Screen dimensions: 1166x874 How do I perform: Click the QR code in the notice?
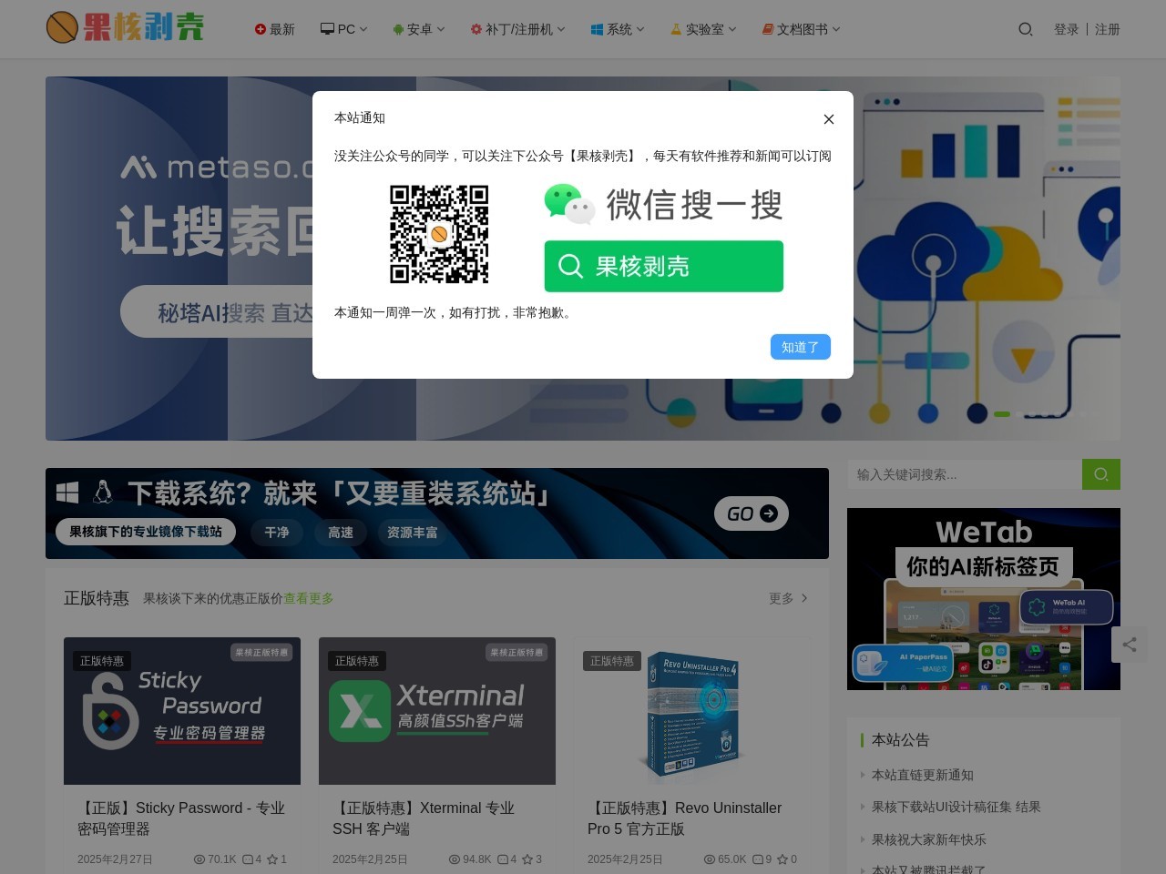tap(439, 234)
